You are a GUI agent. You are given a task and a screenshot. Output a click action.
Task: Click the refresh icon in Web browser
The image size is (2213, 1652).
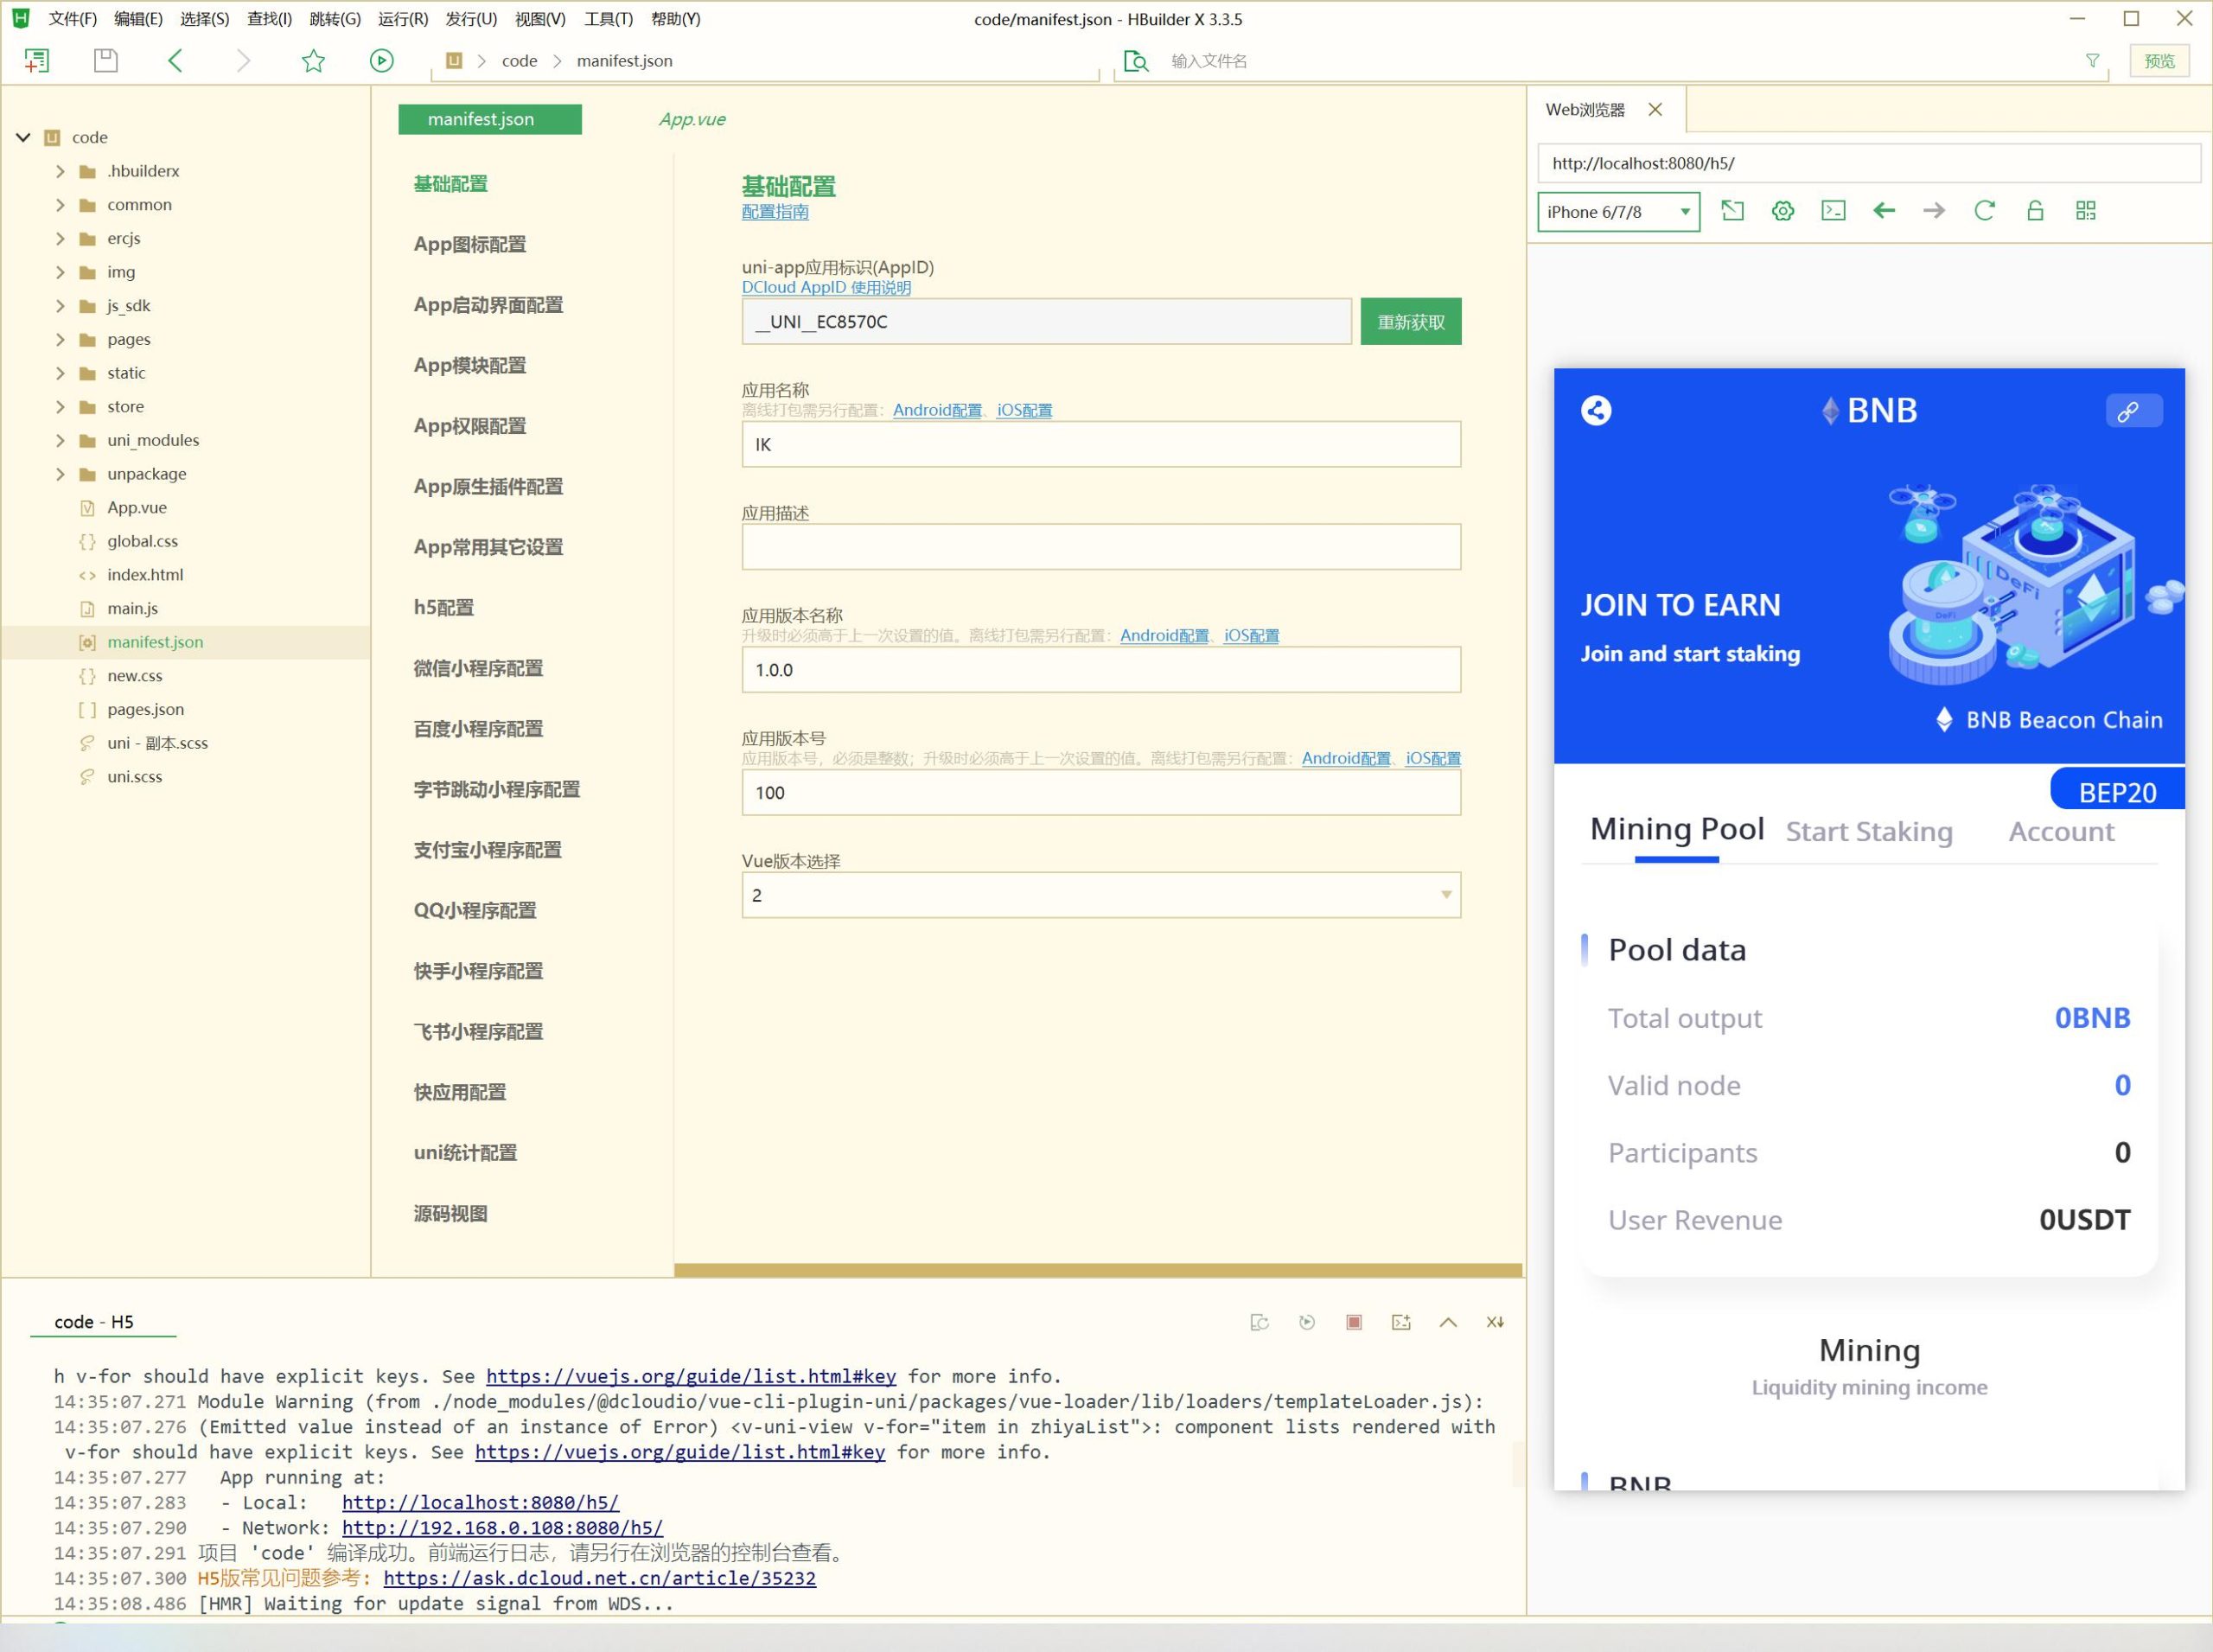click(1984, 212)
